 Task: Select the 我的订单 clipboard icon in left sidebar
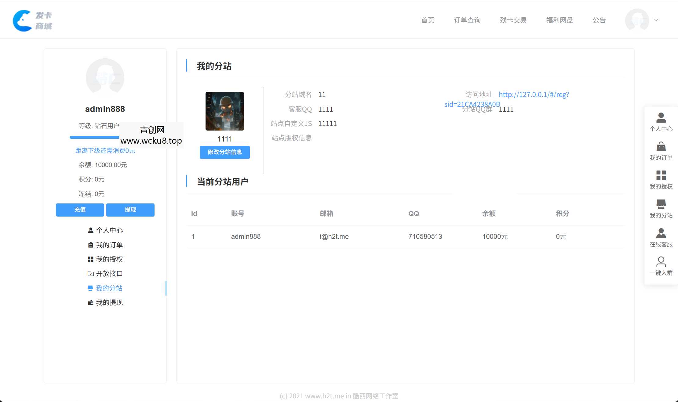90,245
